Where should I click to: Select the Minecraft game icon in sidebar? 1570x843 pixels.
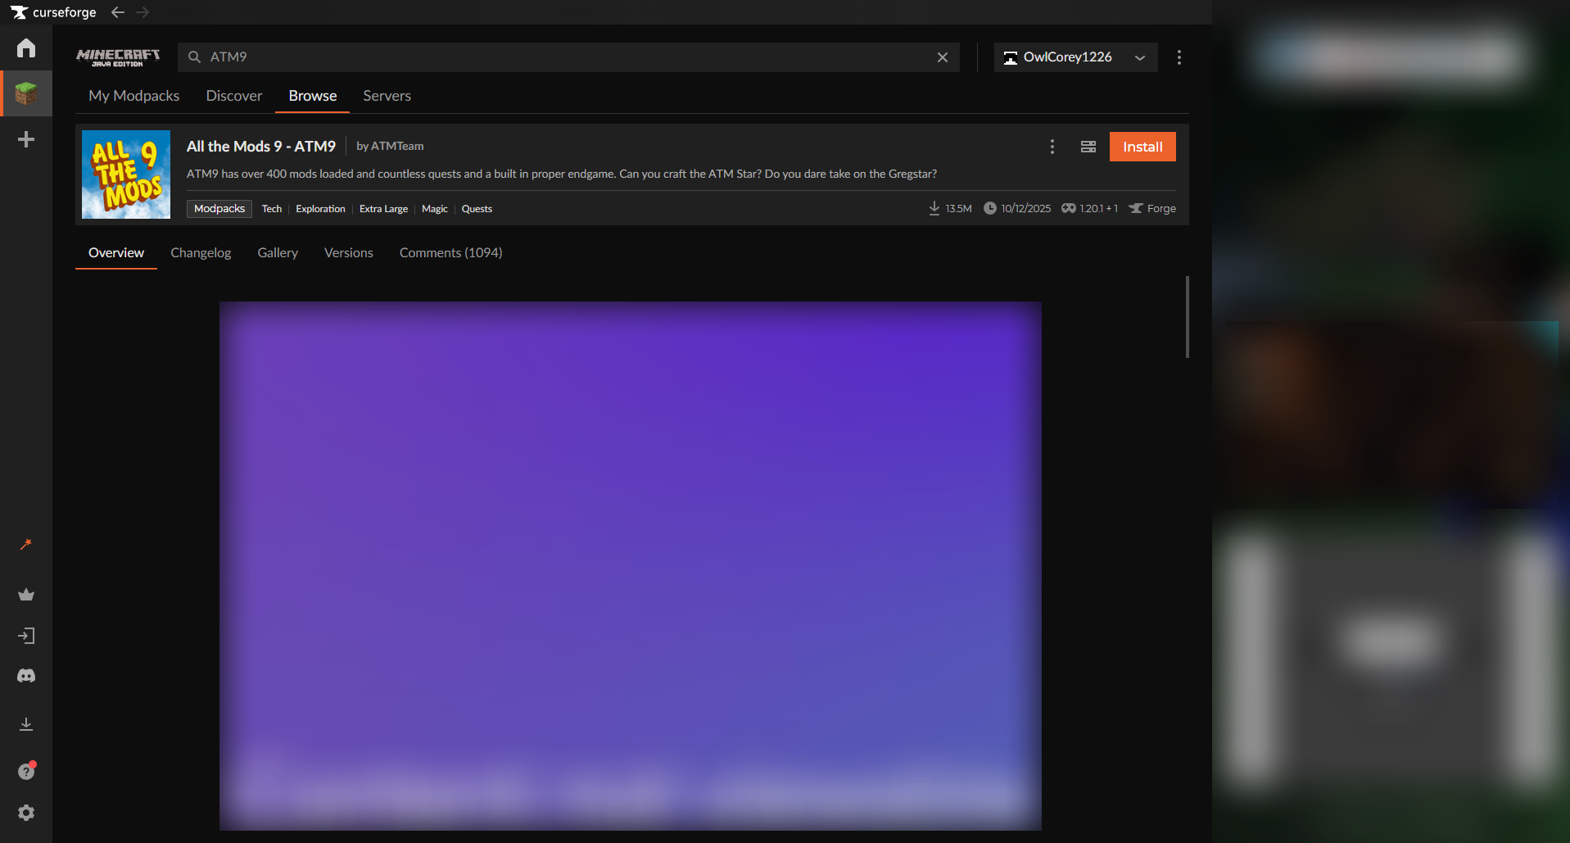(26, 93)
